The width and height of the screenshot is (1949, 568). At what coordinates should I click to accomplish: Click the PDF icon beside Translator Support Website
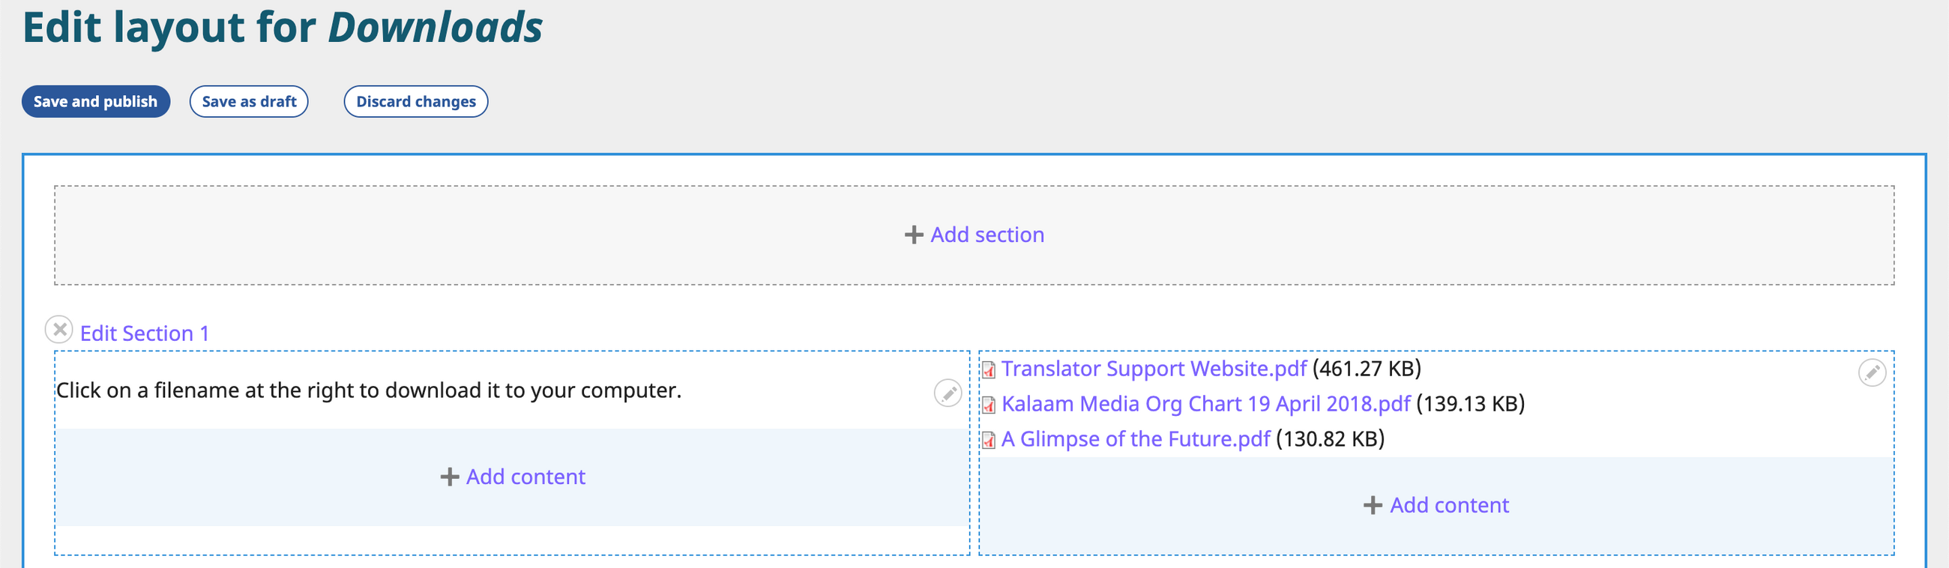point(988,370)
